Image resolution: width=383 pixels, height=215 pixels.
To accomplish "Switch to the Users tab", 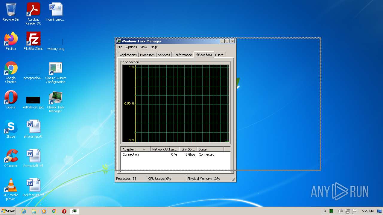I will 219,55.
